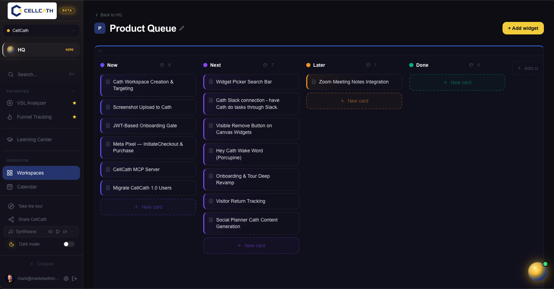Screen dimensions: 554x289
Task: Expand the Synthwave player chevron
Action: pos(72,232)
